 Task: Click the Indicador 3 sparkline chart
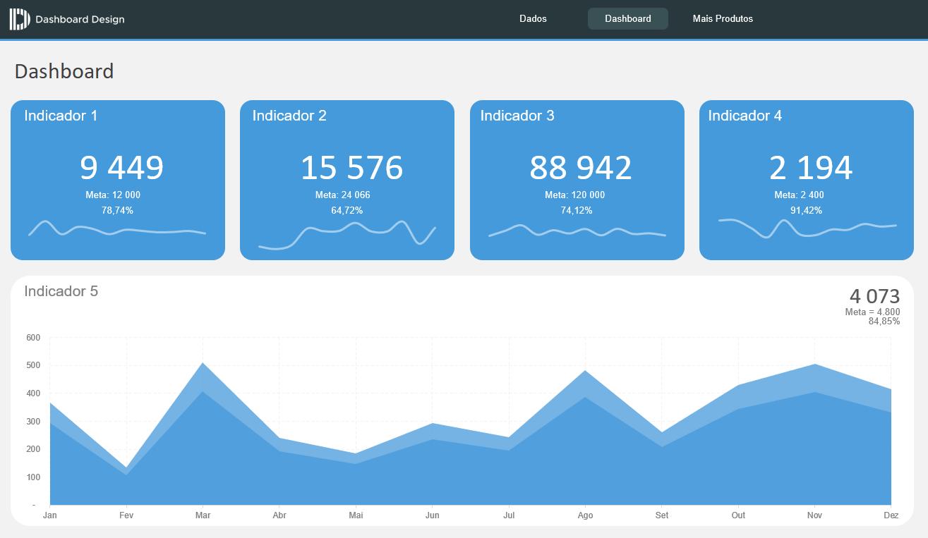click(x=577, y=231)
